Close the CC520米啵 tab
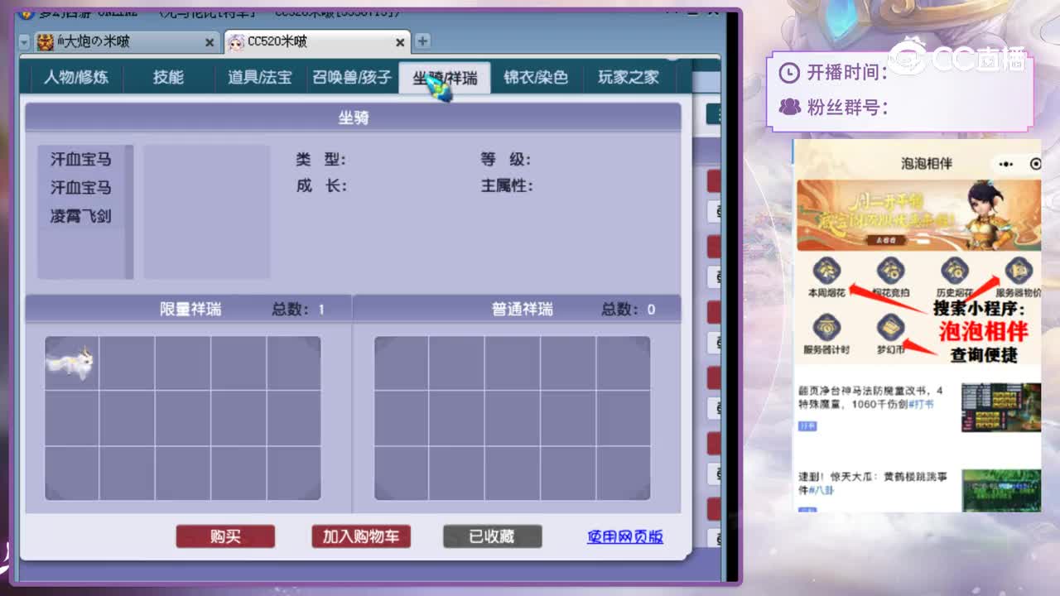Screen dimensions: 1060x596 coord(400,42)
